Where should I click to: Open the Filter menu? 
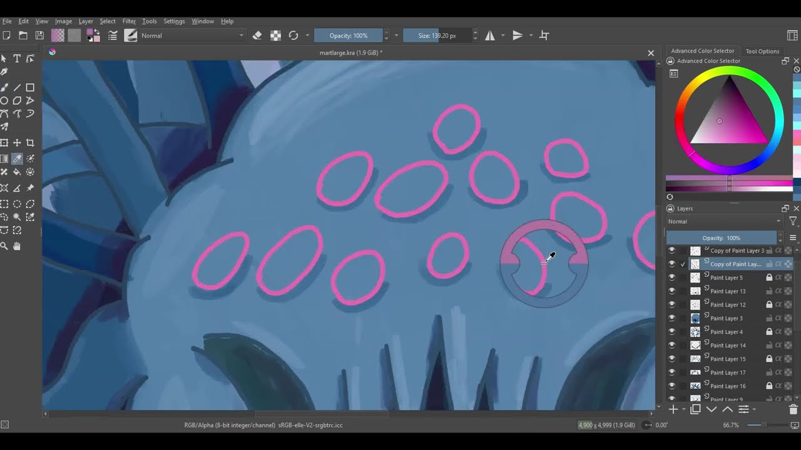[x=129, y=21]
